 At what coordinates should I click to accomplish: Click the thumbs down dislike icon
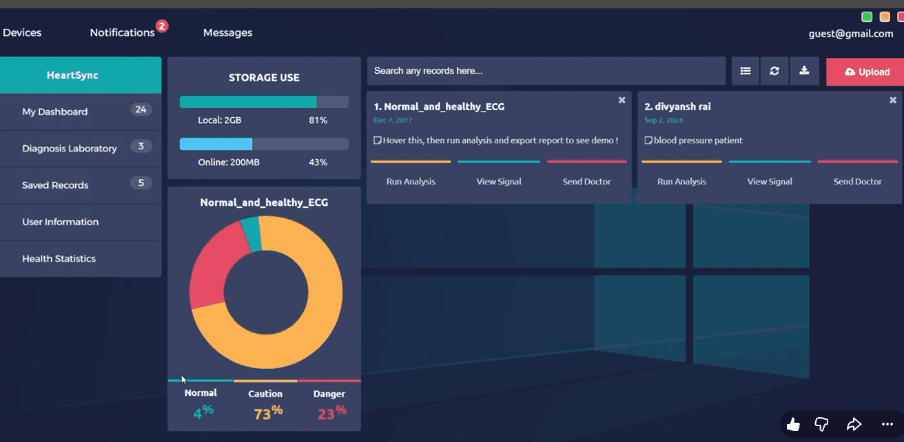pyautogui.click(x=821, y=424)
